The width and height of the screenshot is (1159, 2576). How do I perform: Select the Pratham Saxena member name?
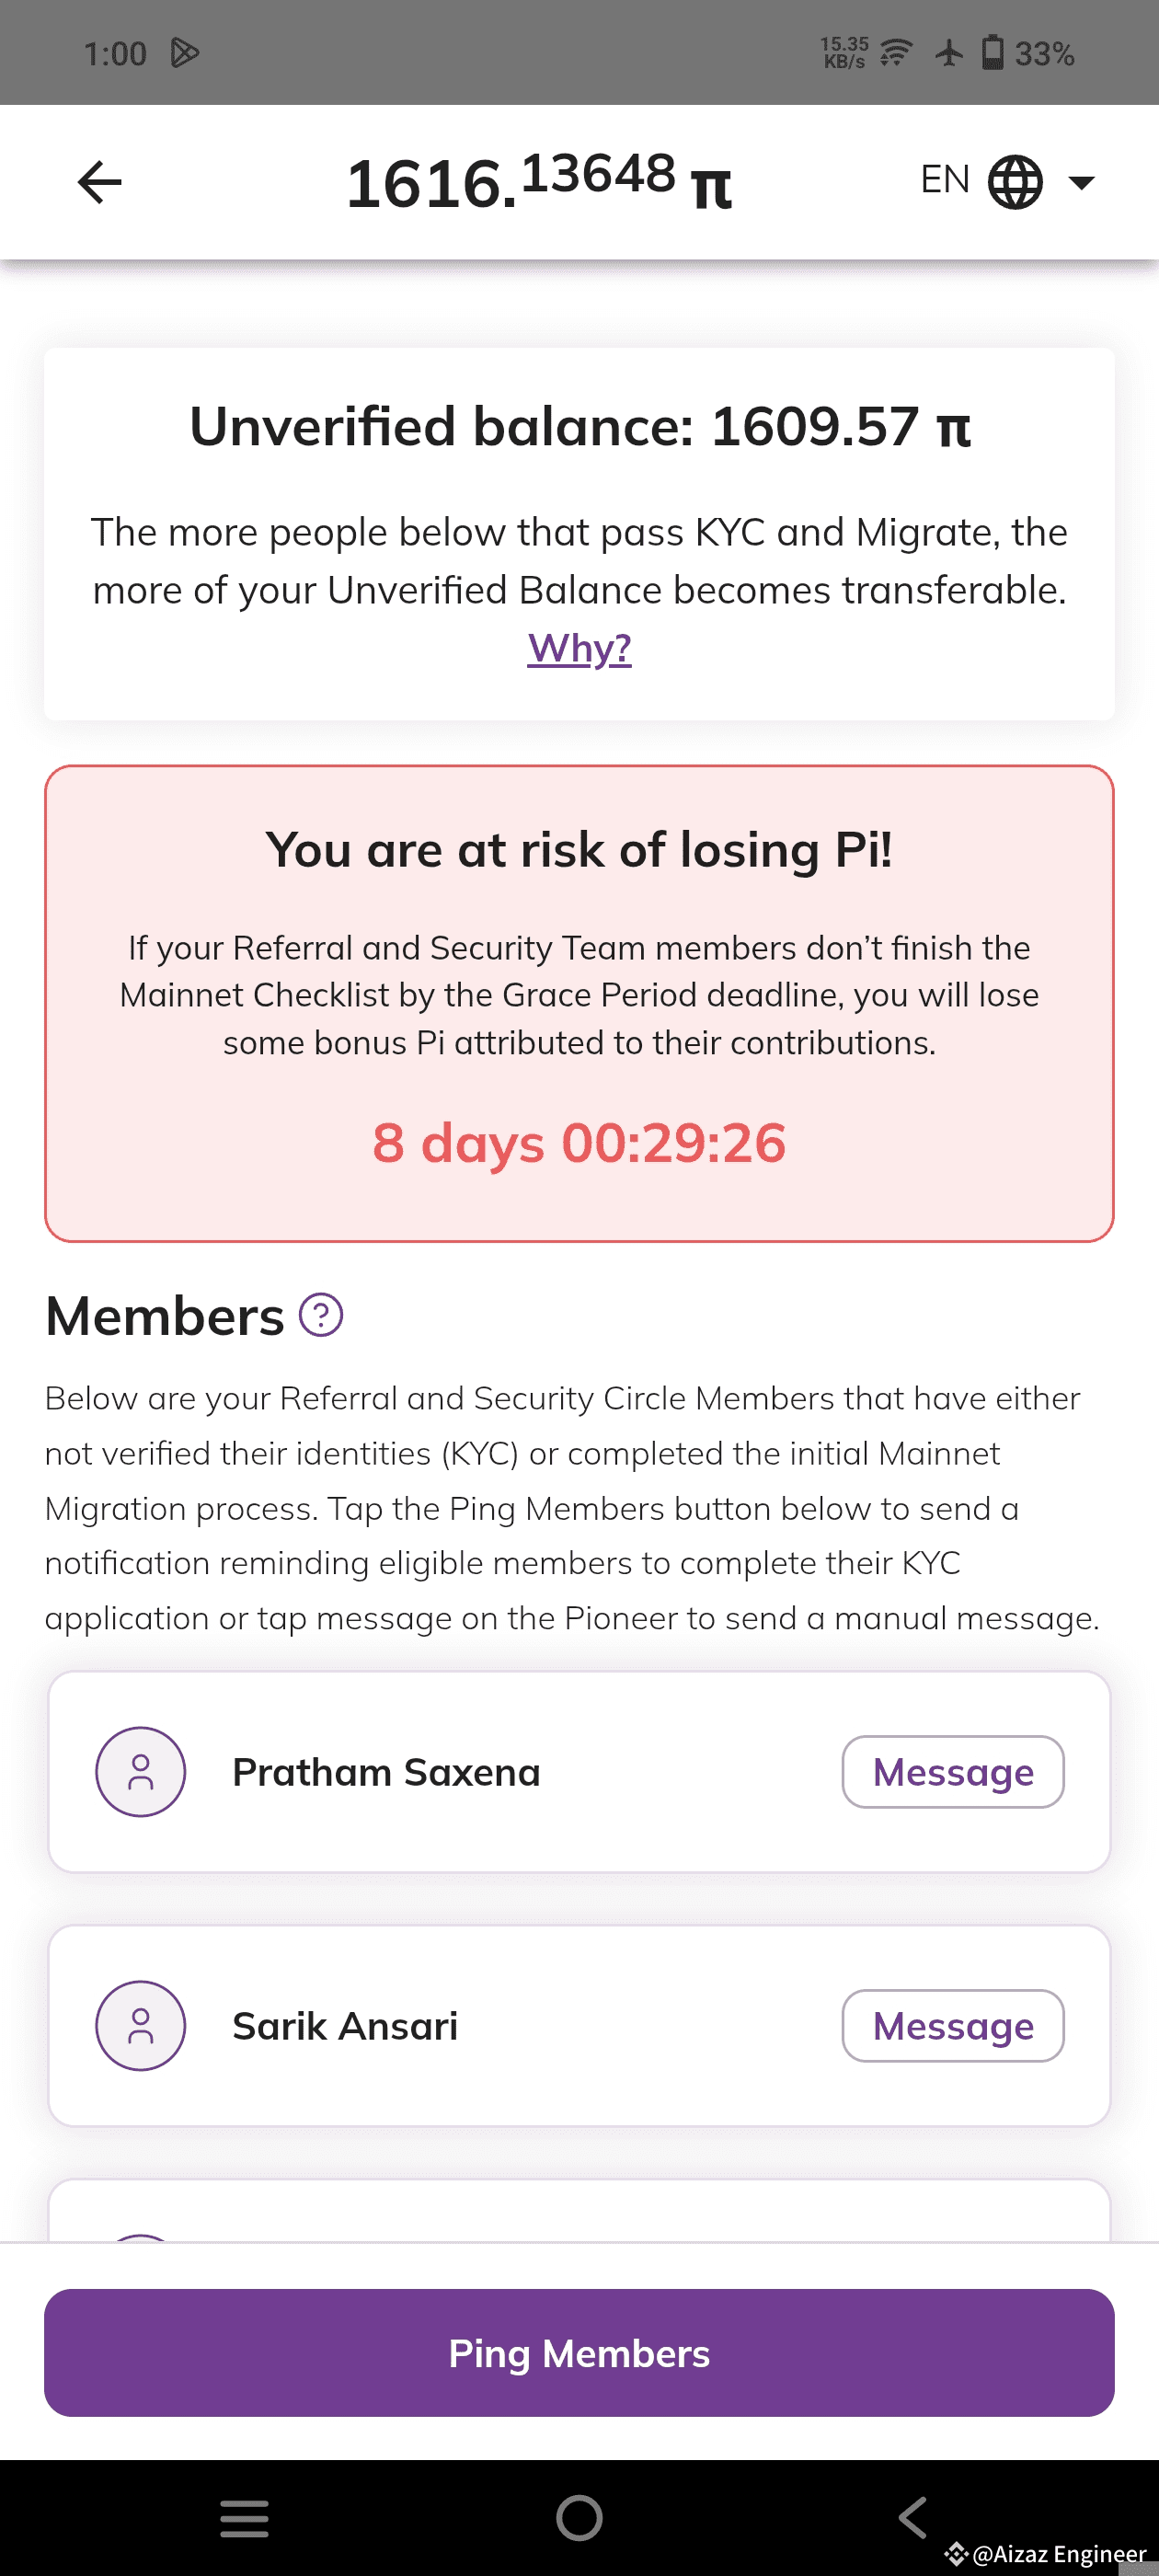tap(386, 1772)
